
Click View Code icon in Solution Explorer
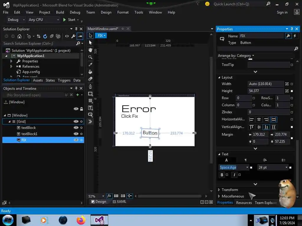click(x=67, y=36)
